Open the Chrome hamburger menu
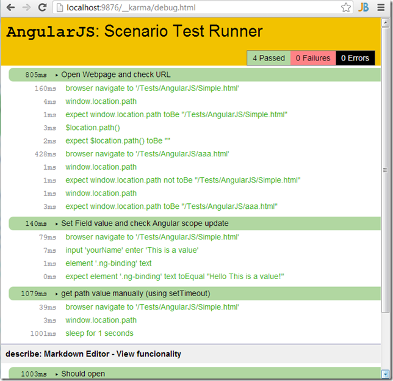 click(x=381, y=7)
